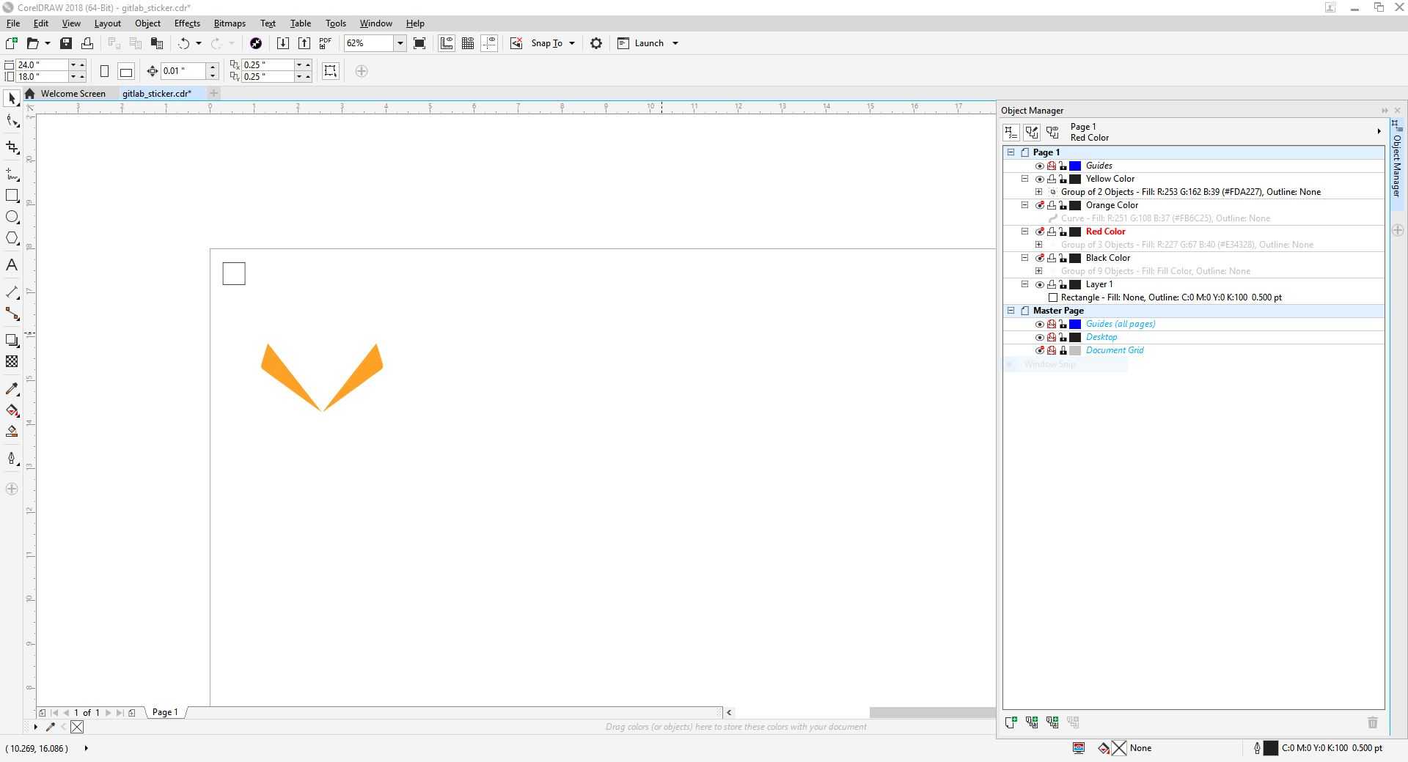
Task: Activate the Freehand drawing tool
Action: (x=12, y=174)
